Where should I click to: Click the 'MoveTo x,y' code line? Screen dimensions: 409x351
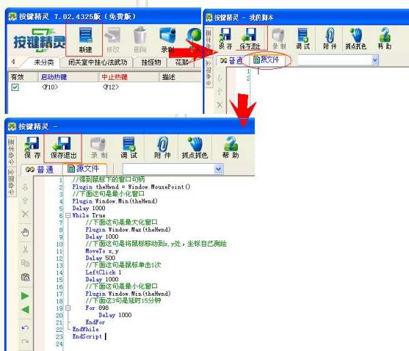(x=102, y=251)
